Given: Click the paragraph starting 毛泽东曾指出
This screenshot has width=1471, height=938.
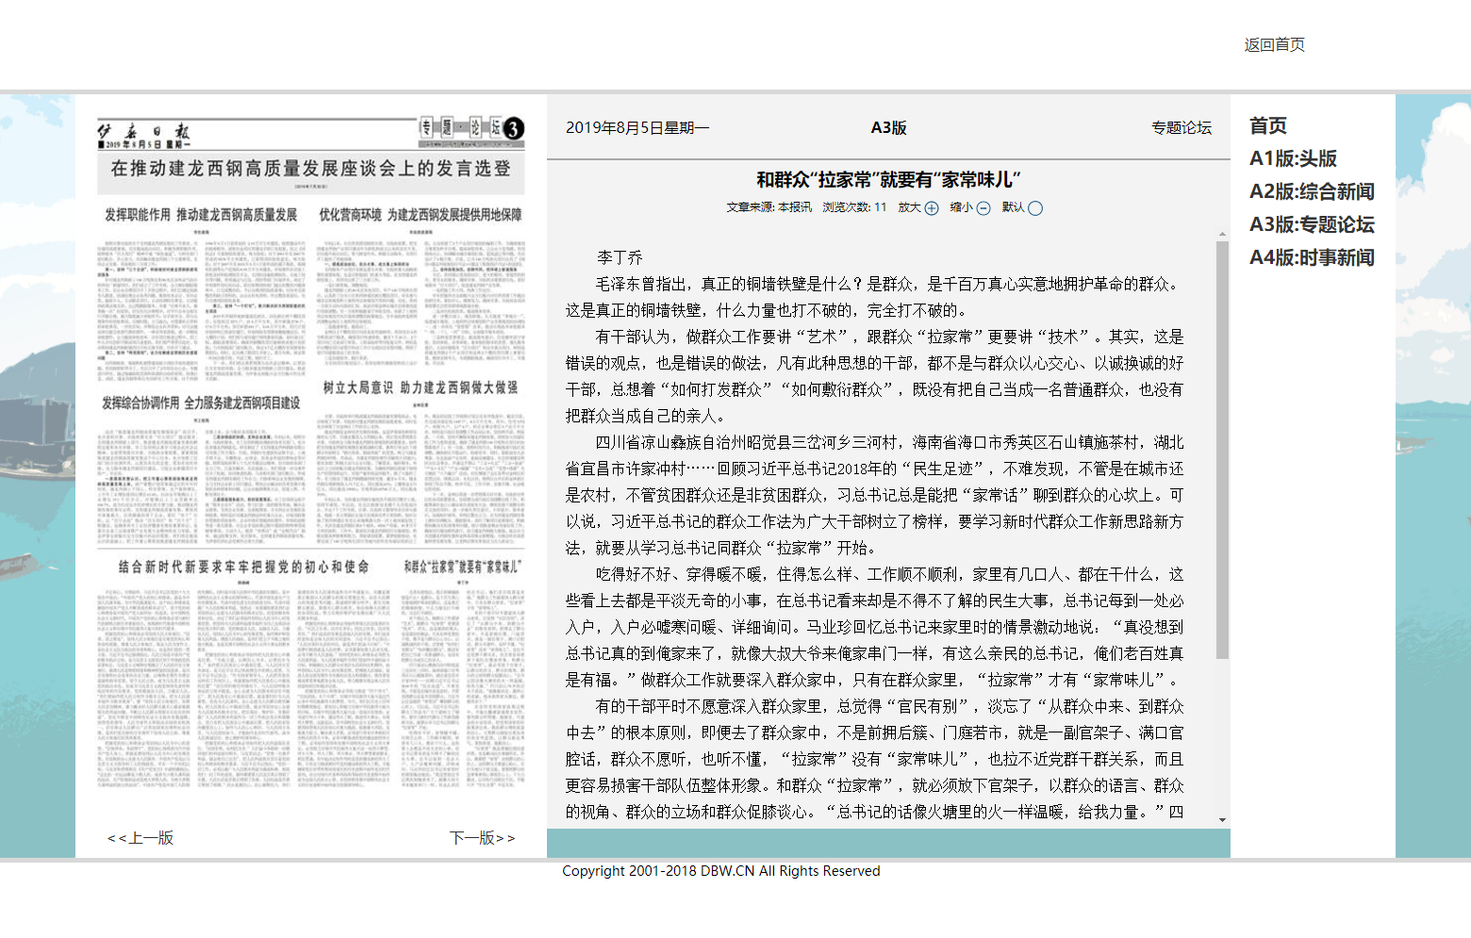Looking at the screenshot, I should (874, 297).
